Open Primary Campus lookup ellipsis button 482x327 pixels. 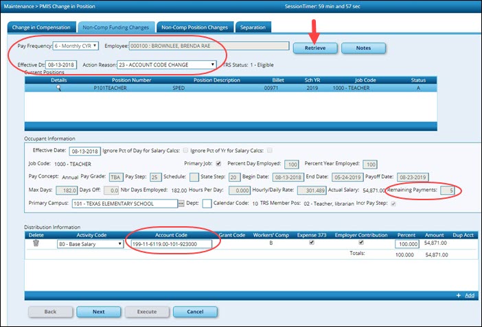pyautogui.click(x=181, y=204)
